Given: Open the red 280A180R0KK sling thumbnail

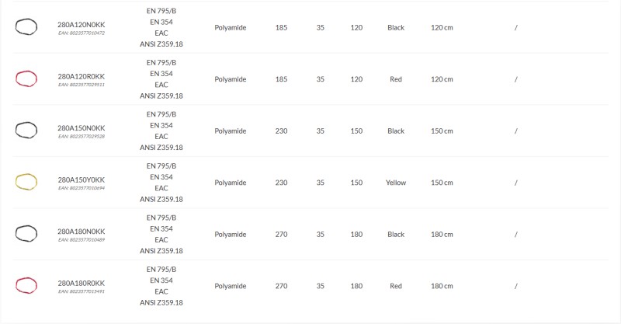Looking at the screenshot, I should click(x=26, y=285).
